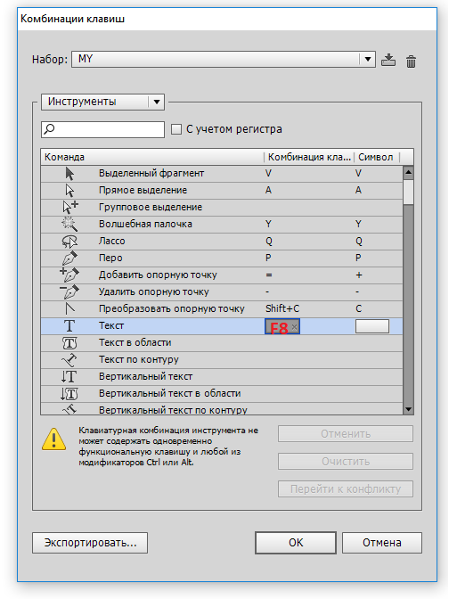Screen dimensions: 457x599
Task: Click the 'Комбинация кла...' column header
Action: (309, 157)
